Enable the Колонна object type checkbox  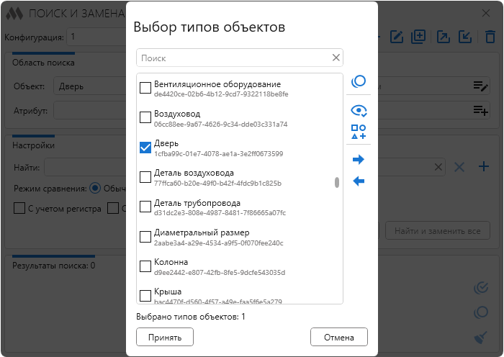pos(145,266)
